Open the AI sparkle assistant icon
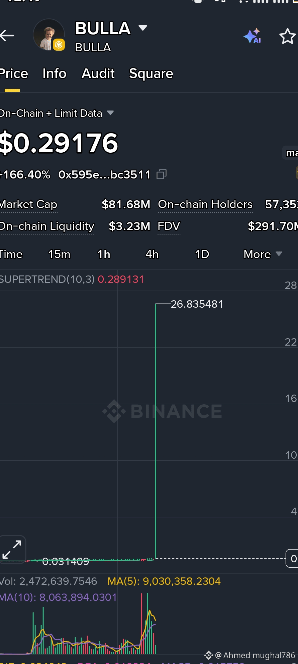 click(x=253, y=36)
